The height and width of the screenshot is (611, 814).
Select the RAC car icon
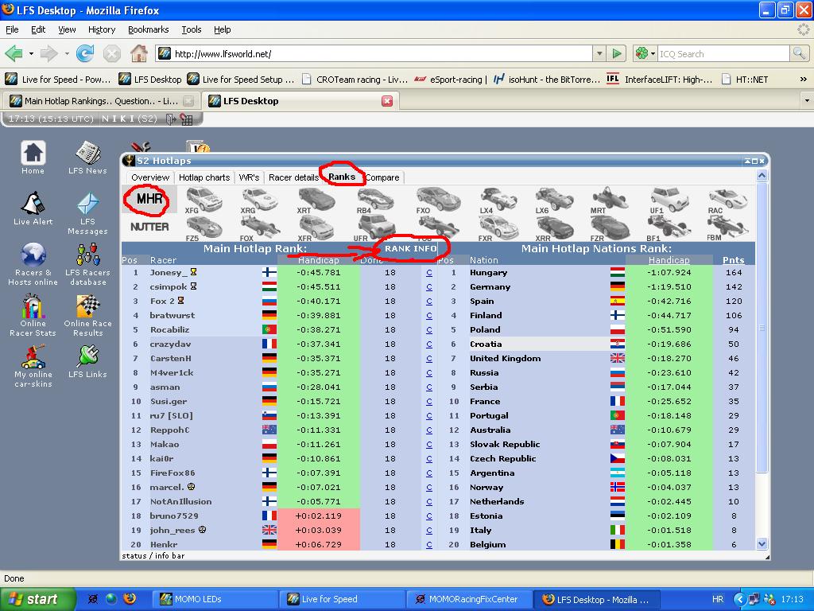tap(728, 200)
